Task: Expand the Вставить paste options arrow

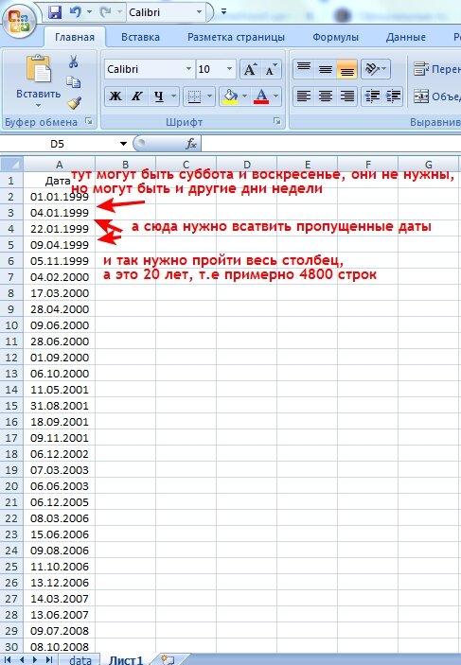Action: point(38,105)
